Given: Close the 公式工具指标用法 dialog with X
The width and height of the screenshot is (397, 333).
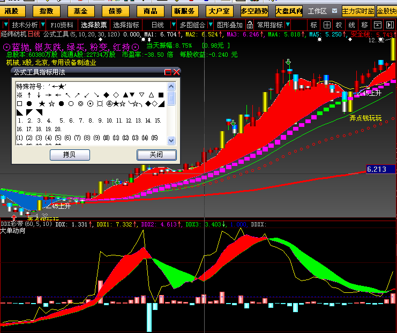Looking at the screenshot, I should [176, 72].
